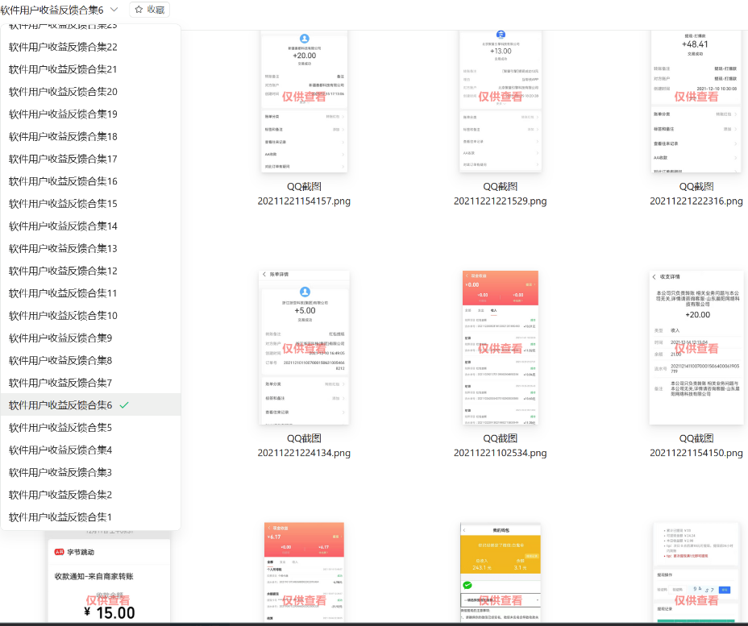Click the 20211221221529.png file name
748x626 pixels.
click(500, 201)
